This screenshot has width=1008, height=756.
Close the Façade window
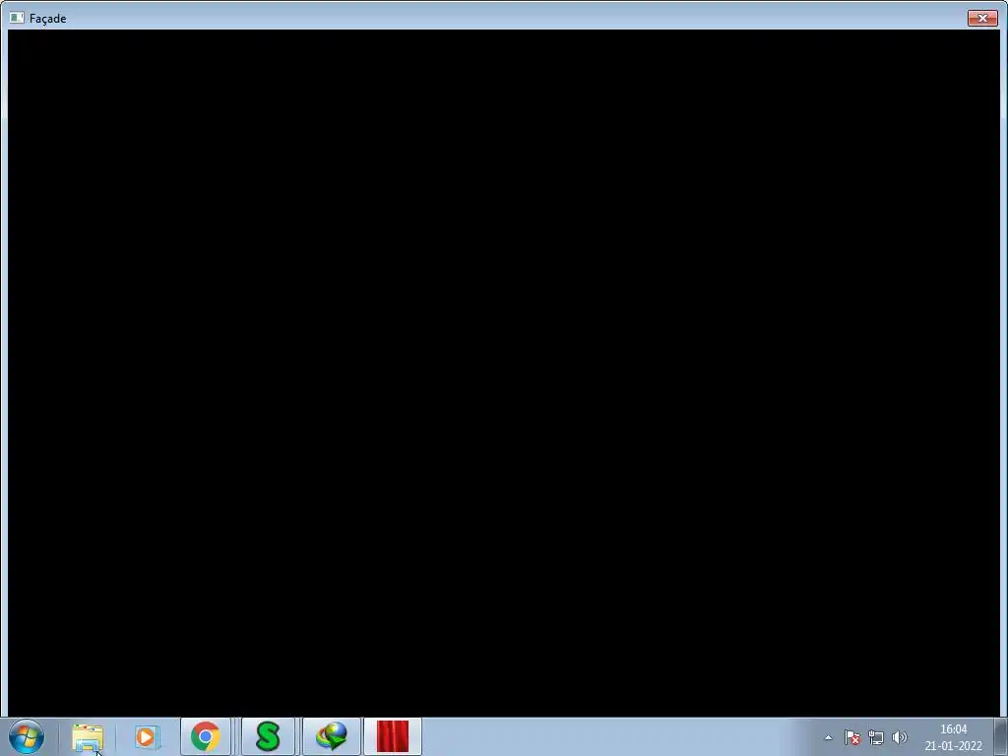click(982, 18)
